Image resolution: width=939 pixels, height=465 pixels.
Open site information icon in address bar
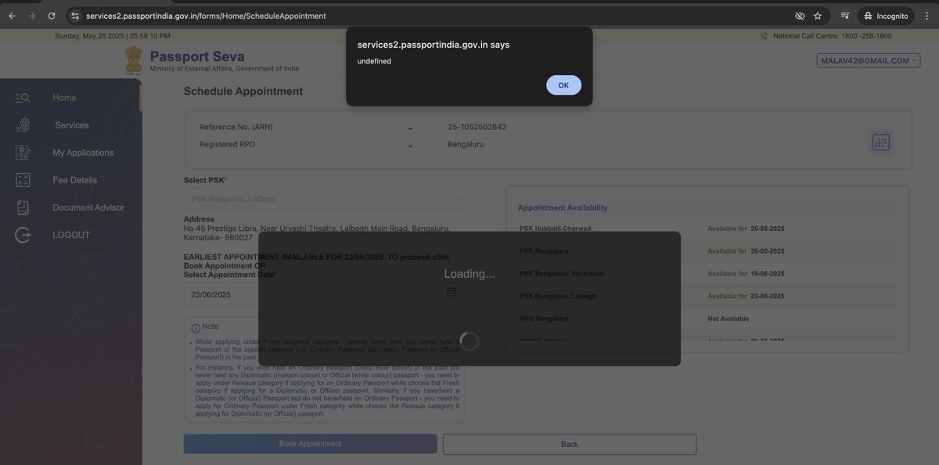coord(75,16)
